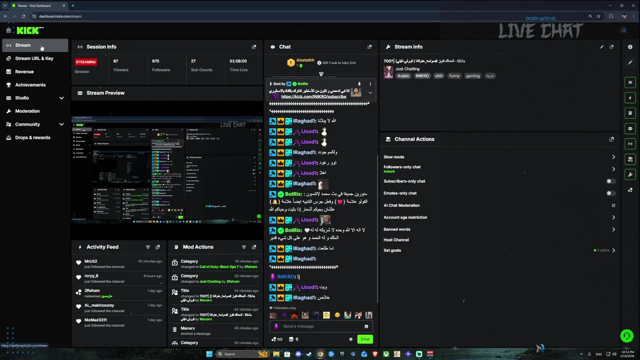Click the lightning bolt icon in the right sidebar
Viewport: 640px width, 360px height.
[x=630, y=98]
